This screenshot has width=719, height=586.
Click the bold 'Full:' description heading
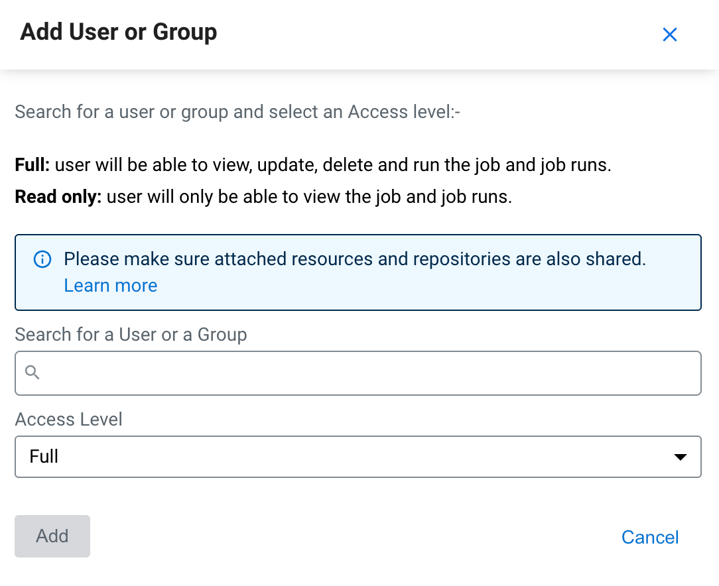33,165
